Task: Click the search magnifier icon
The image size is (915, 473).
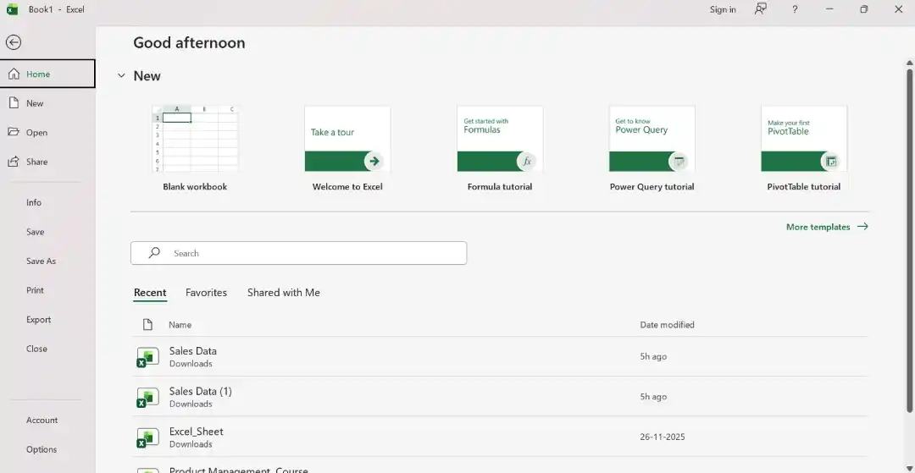Action: pos(154,253)
